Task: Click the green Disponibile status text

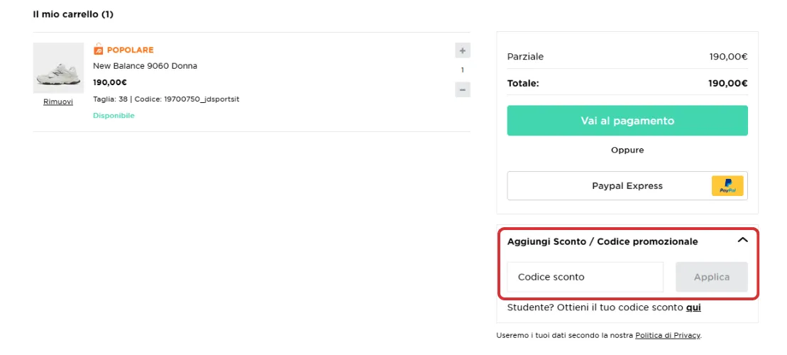Action: pos(114,116)
